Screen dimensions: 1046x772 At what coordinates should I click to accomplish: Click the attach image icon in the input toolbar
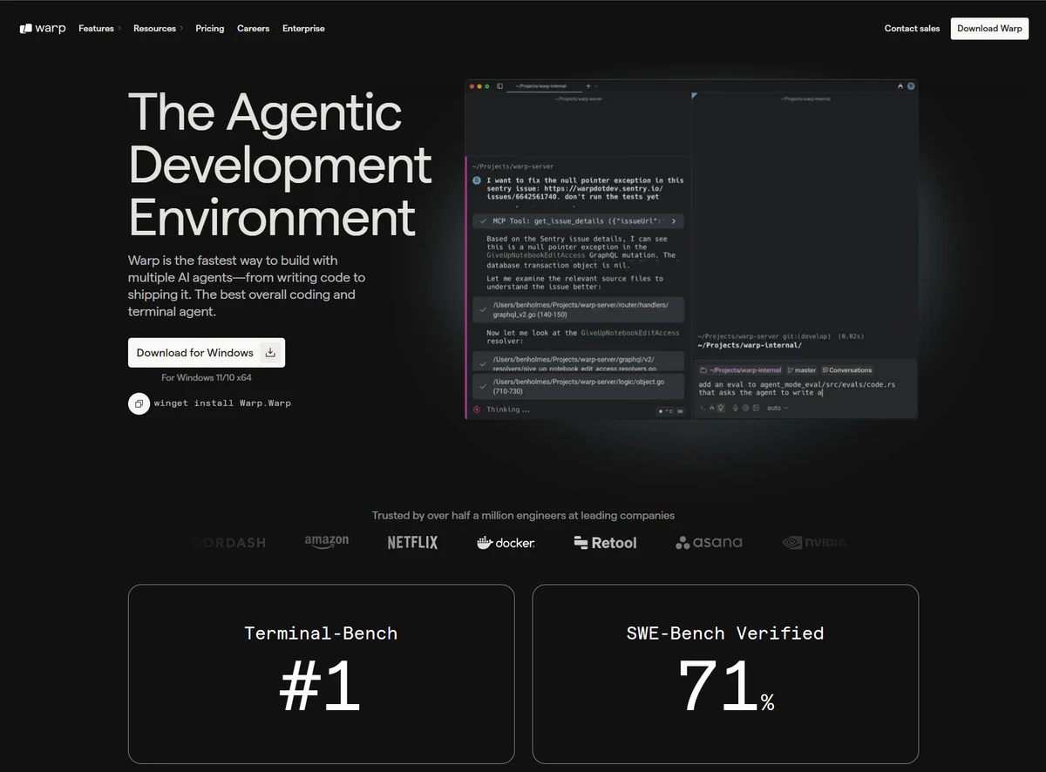click(x=757, y=408)
